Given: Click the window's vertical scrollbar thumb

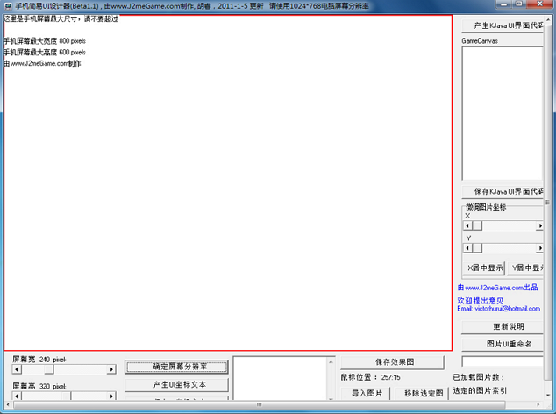Looking at the screenshot, I should [x=548, y=203].
